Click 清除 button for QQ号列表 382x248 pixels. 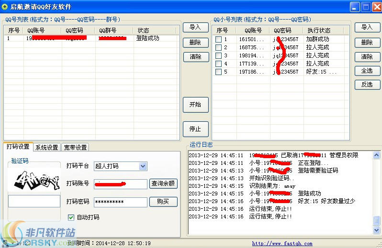pyautogui.click(x=196, y=57)
